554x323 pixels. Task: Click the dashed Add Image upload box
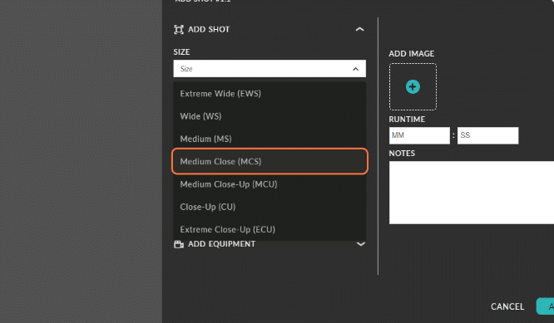(413, 86)
